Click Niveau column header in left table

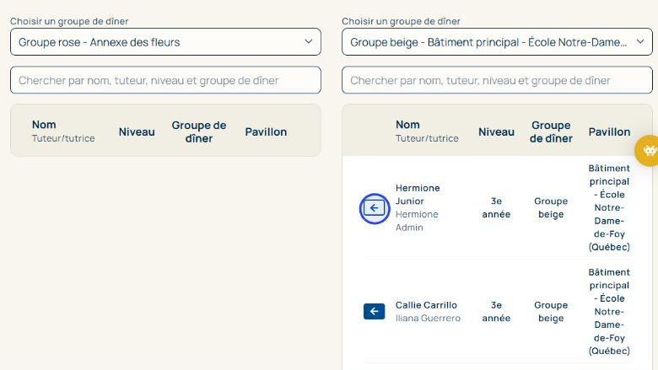(137, 131)
